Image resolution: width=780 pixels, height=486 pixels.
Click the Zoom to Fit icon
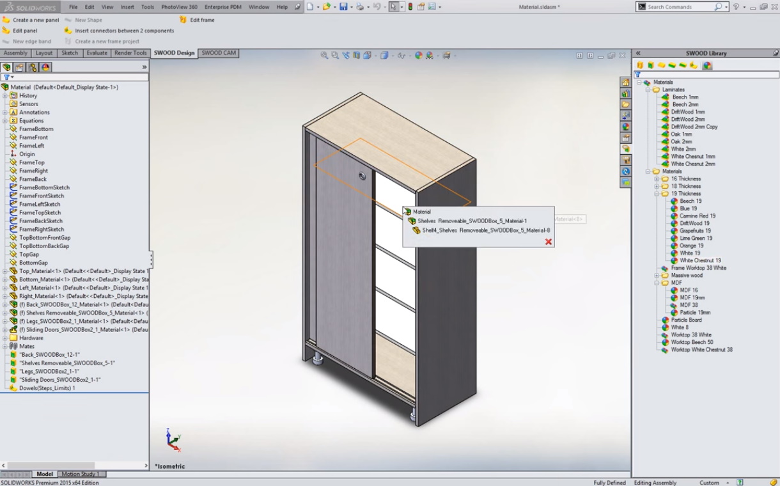(324, 56)
